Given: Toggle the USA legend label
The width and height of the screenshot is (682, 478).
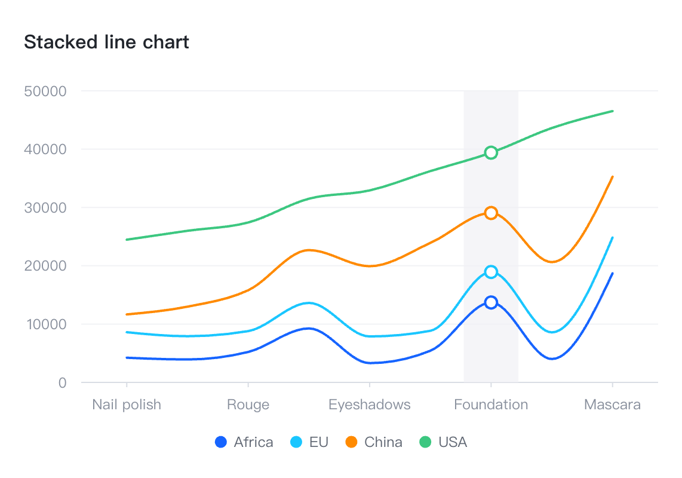Looking at the screenshot, I should [x=453, y=442].
